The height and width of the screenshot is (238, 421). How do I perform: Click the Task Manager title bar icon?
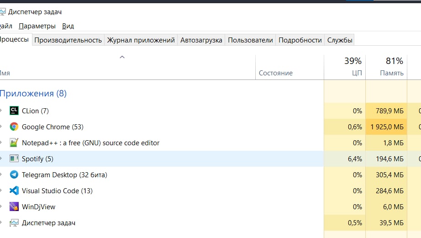2,12
